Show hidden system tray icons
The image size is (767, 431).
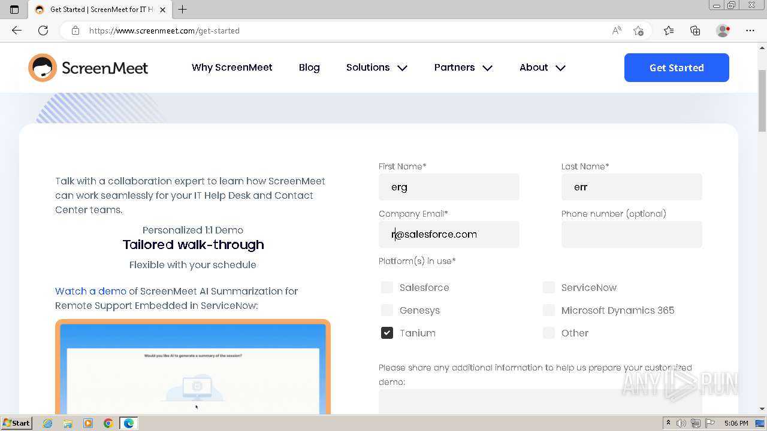[x=668, y=423]
